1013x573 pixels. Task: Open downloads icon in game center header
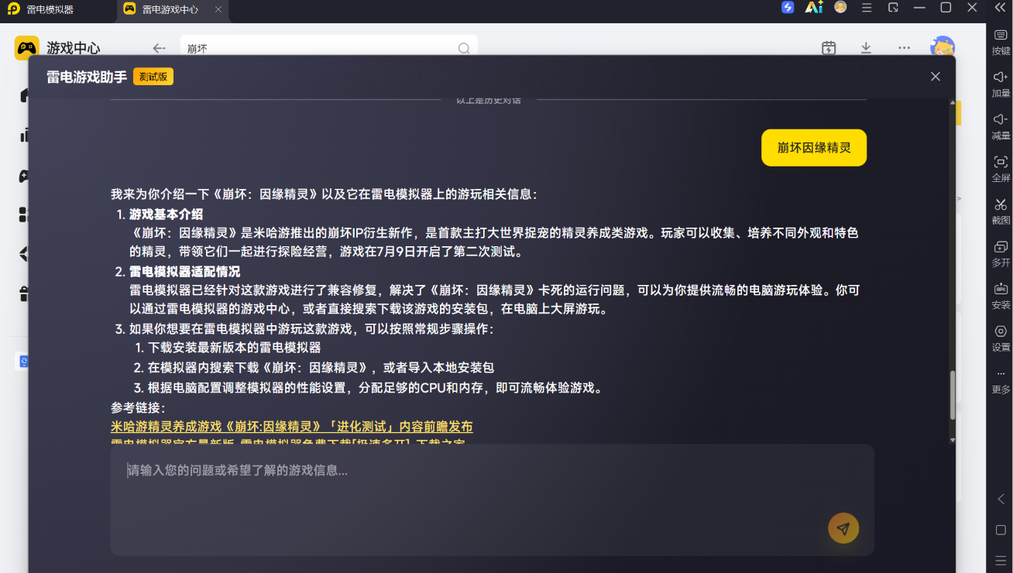click(866, 48)
